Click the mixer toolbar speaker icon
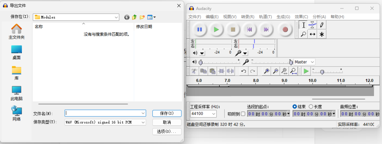The height and width of the screenshot is (144, 382). click(195, 62)
